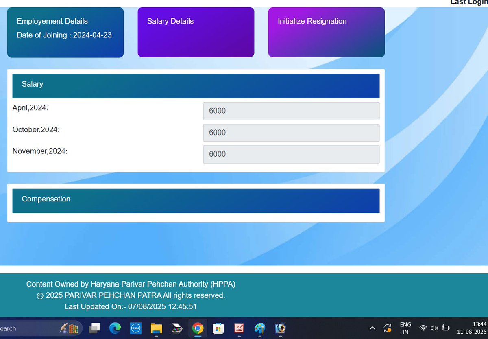Click the taskbar search box
488x339 pixels.
pos(41,328)
